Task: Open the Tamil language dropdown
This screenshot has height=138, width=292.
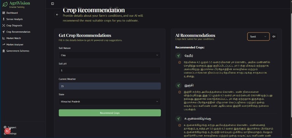Action: pyautogui.click(x=258, y=36)
